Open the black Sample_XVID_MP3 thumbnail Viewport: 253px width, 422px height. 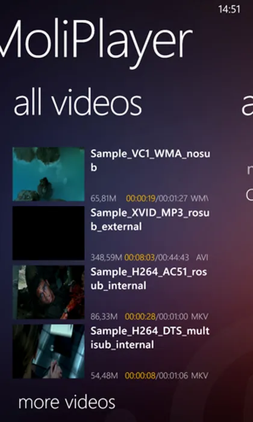(48, 233)
